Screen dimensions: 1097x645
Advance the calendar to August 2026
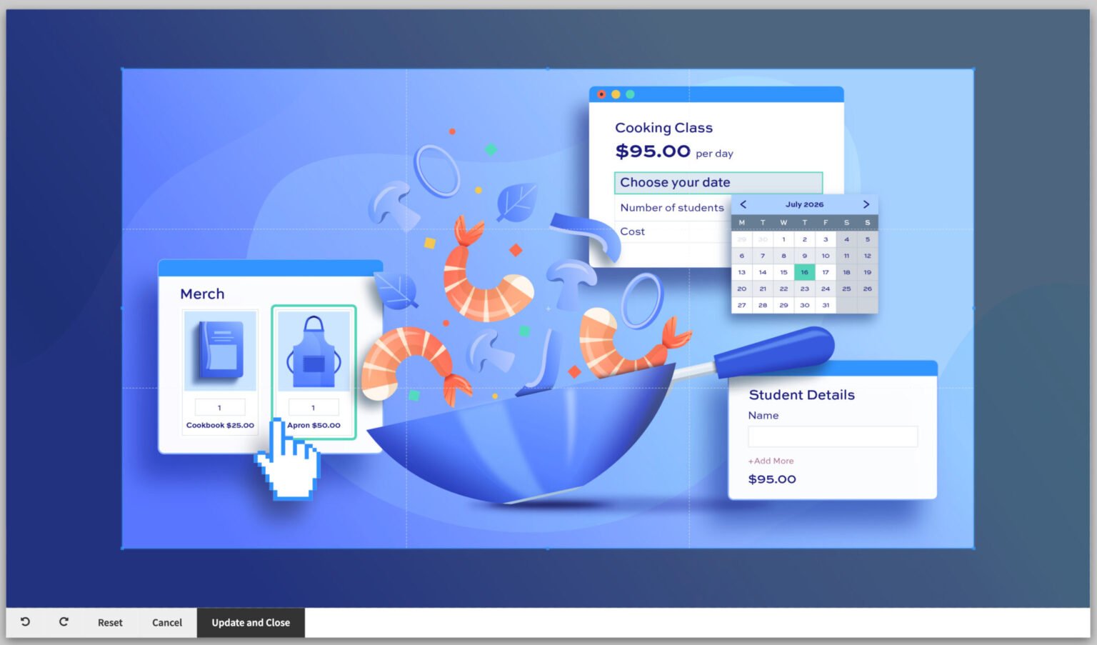(866, 204)
